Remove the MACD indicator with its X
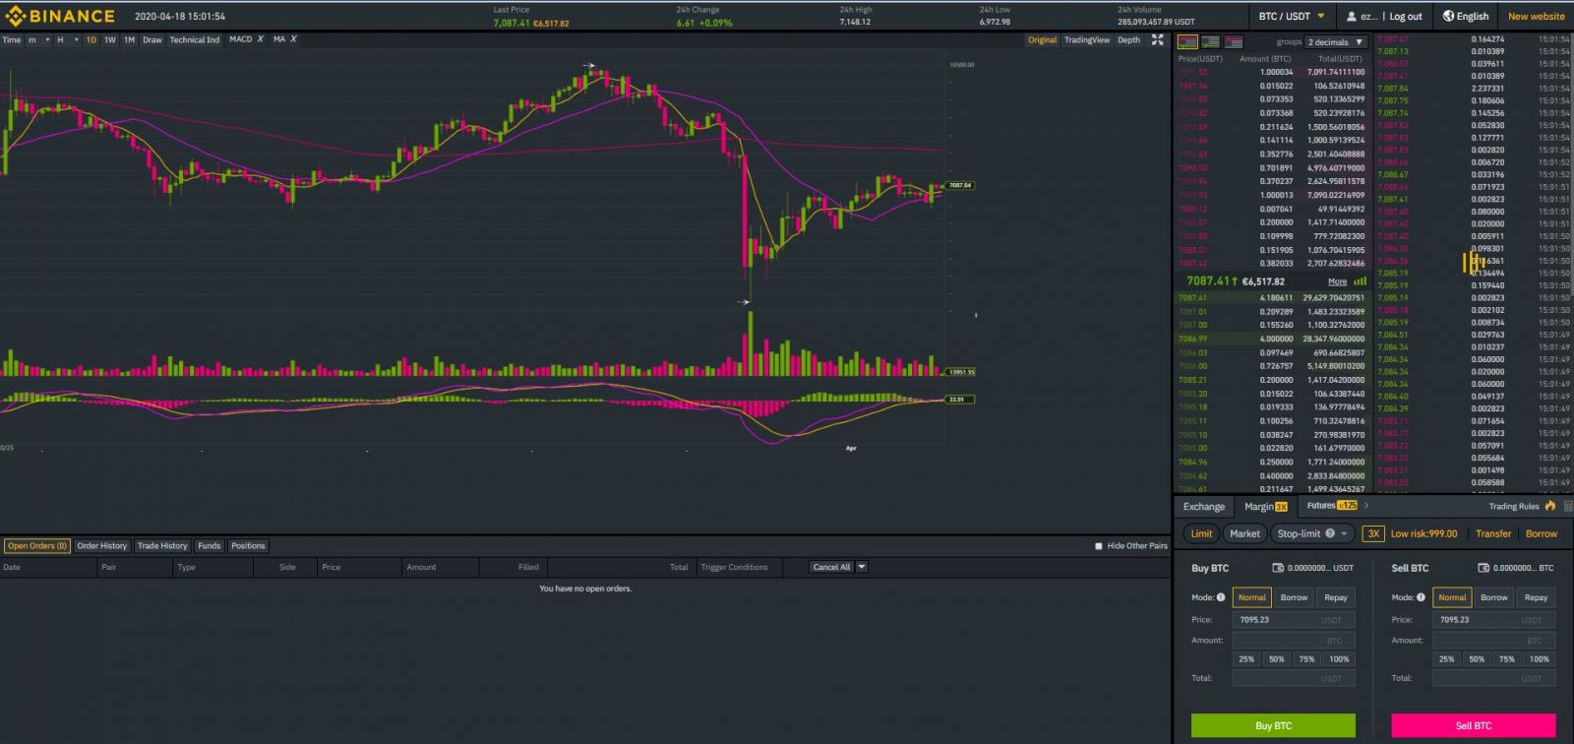The height and width of the screenshot is (744, 1574). (x=261, y=39)
